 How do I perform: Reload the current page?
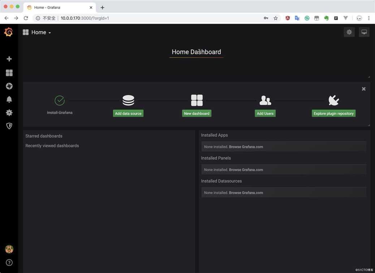26,18
